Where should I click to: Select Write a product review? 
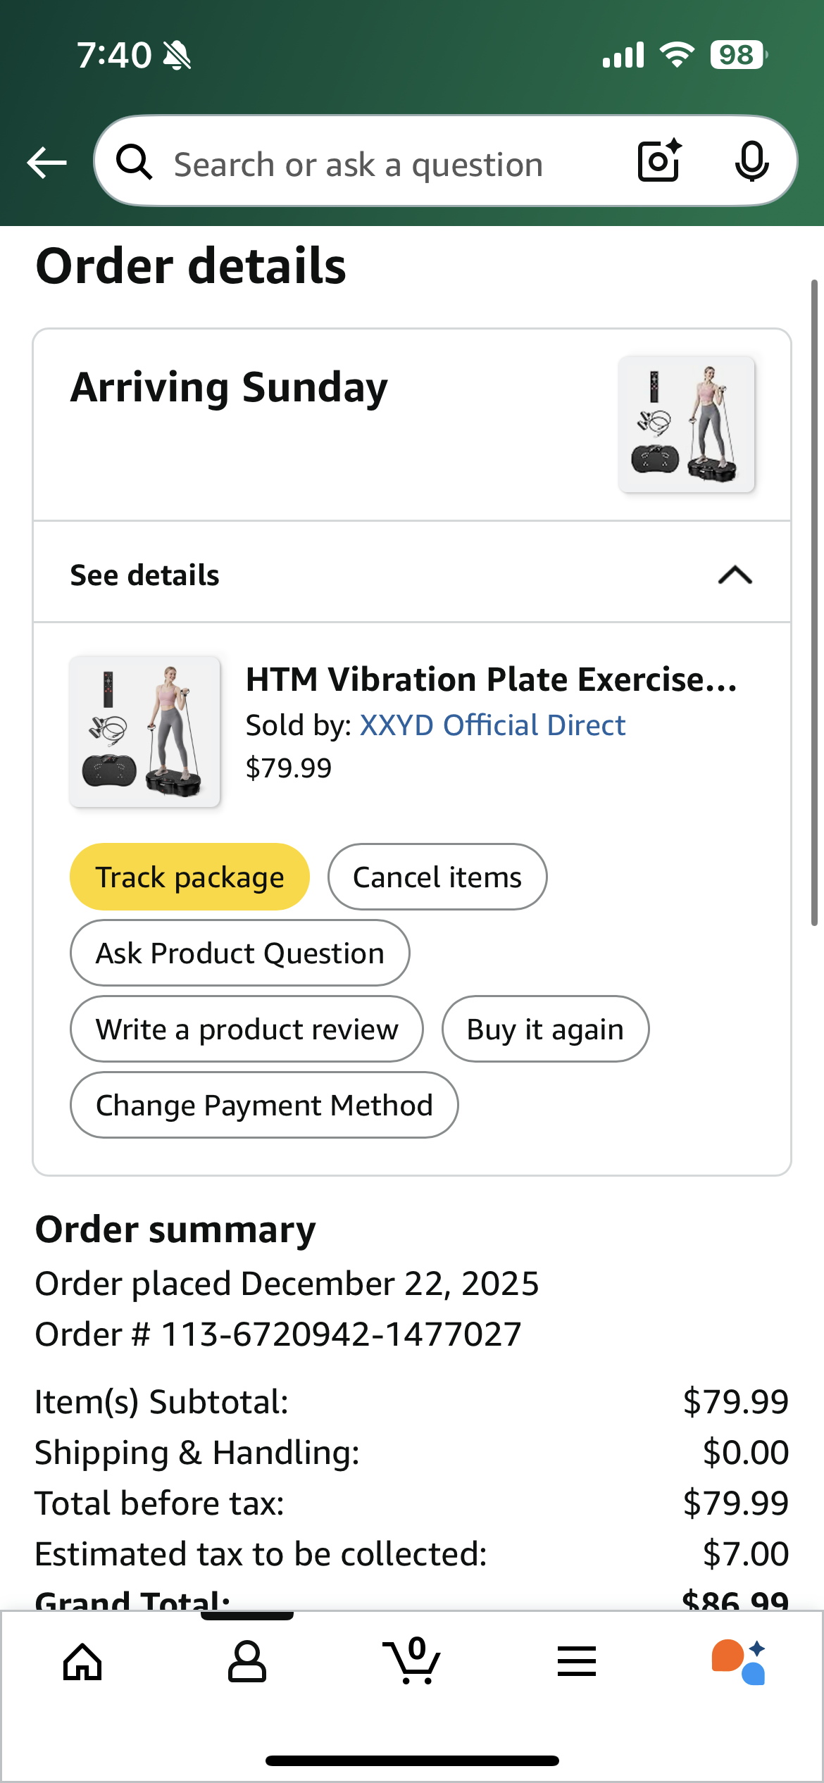pyautogui.click(x=247, y=1030)
